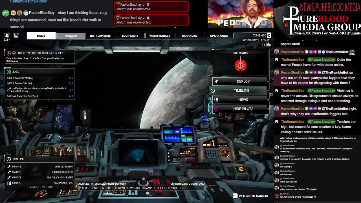Click the OUTREACH location header
Image resolution: width=361 pixels, height=203 pixels.
241,53
